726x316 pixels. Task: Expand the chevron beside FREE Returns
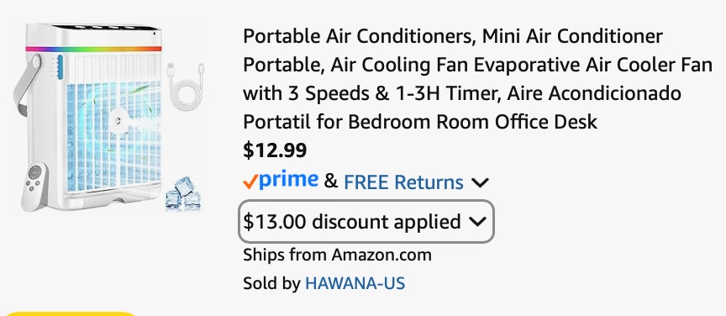pos(480,183)
